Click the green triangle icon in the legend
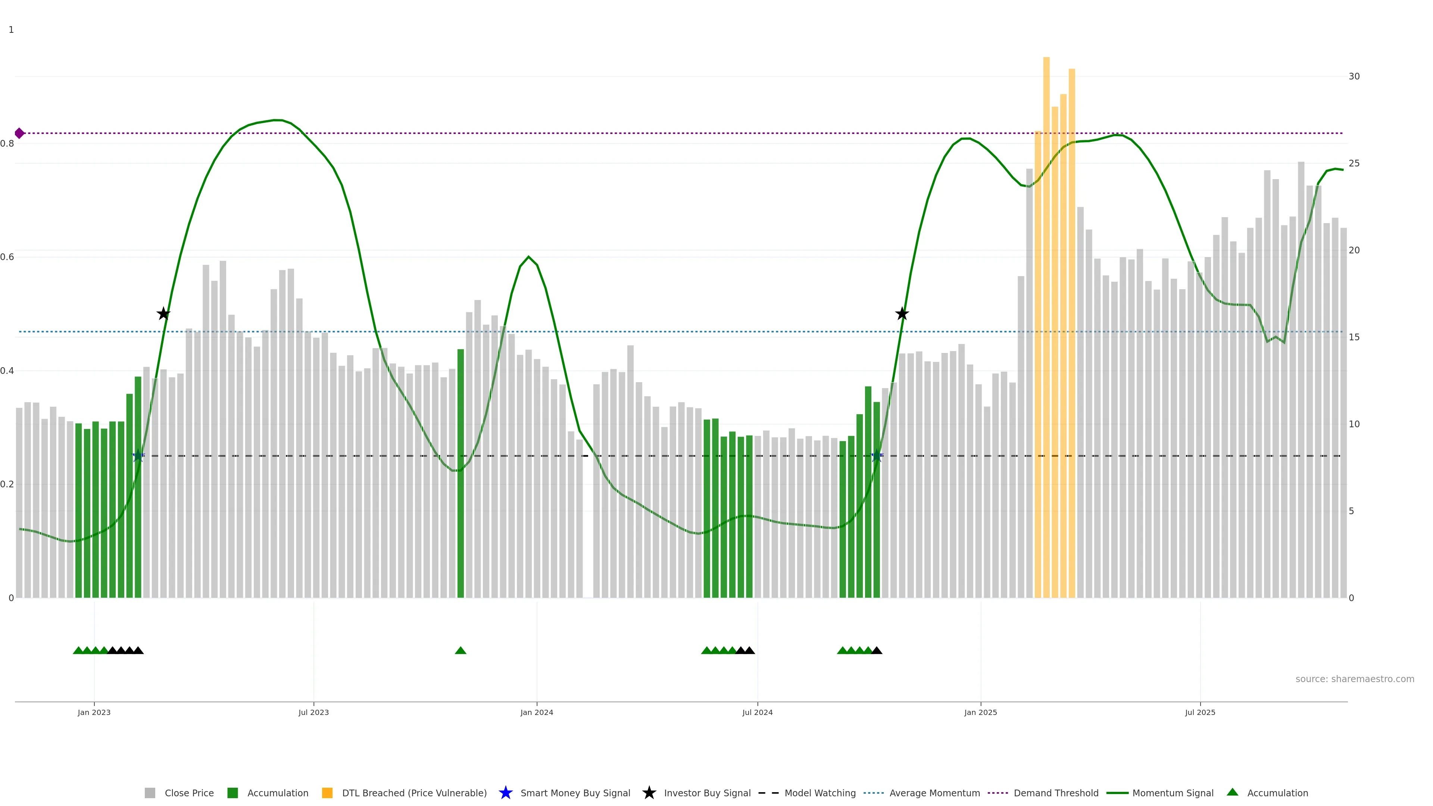This screenshot has height=806, width=1433. [1232, 792]
